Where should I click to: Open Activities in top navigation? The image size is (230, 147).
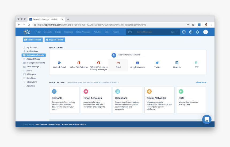click(98, 32)
